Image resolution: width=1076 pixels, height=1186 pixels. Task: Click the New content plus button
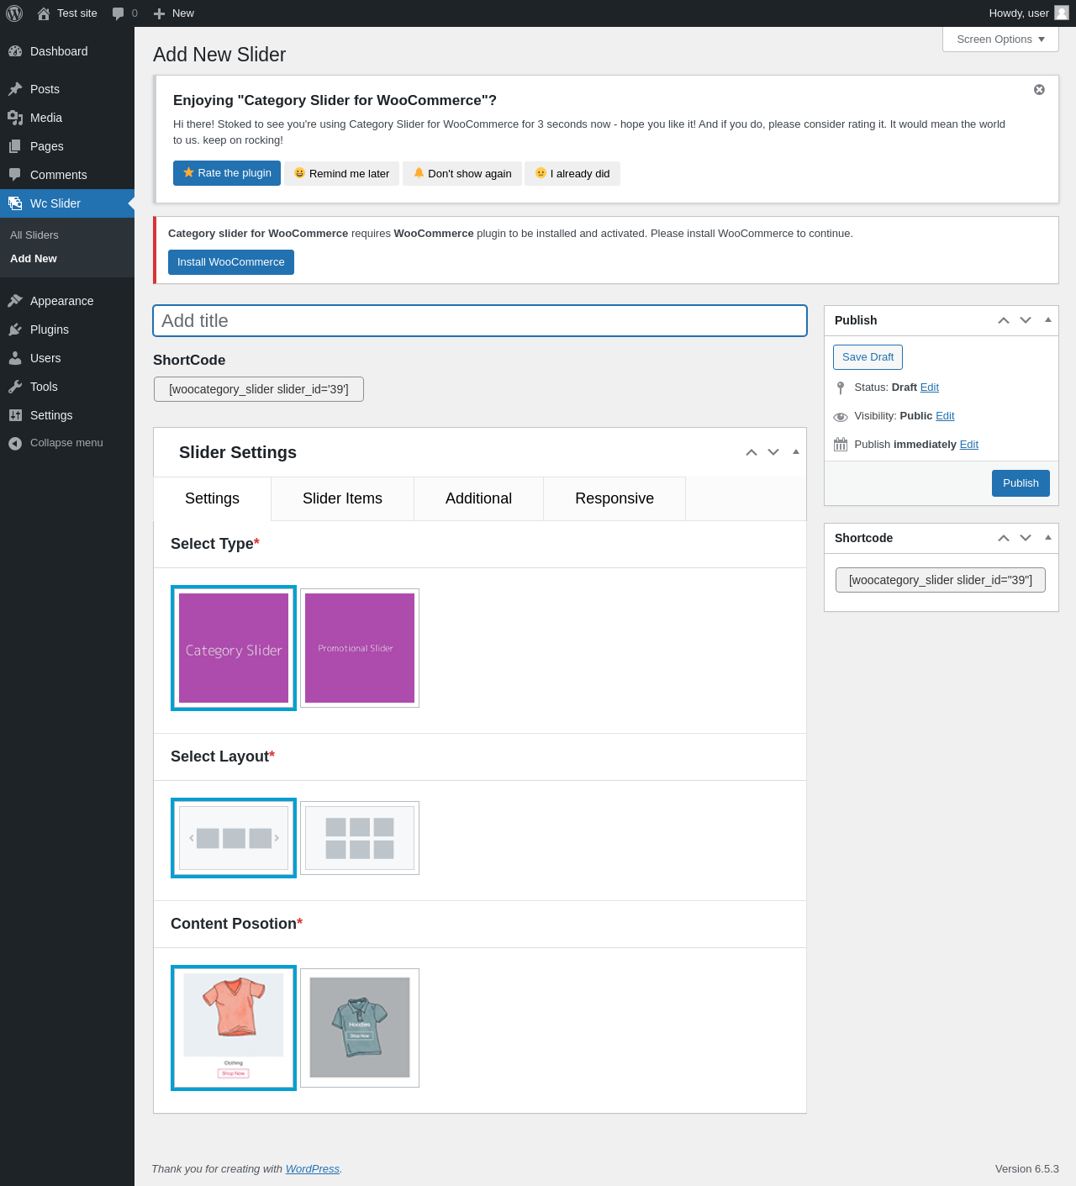tap(174, 13)
